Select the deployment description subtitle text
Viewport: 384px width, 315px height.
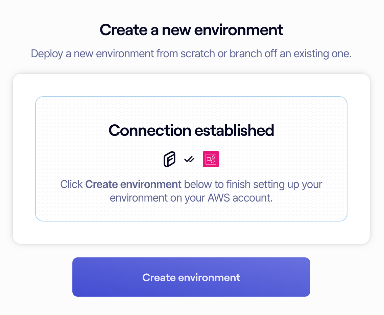click(x=191, y=54)
